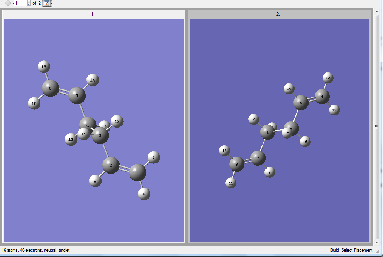Image resolution: width=383 pixels, height=257 pixels.
Task: Select hydrogen atom 10 in panel 1
Action: [117, 121]
